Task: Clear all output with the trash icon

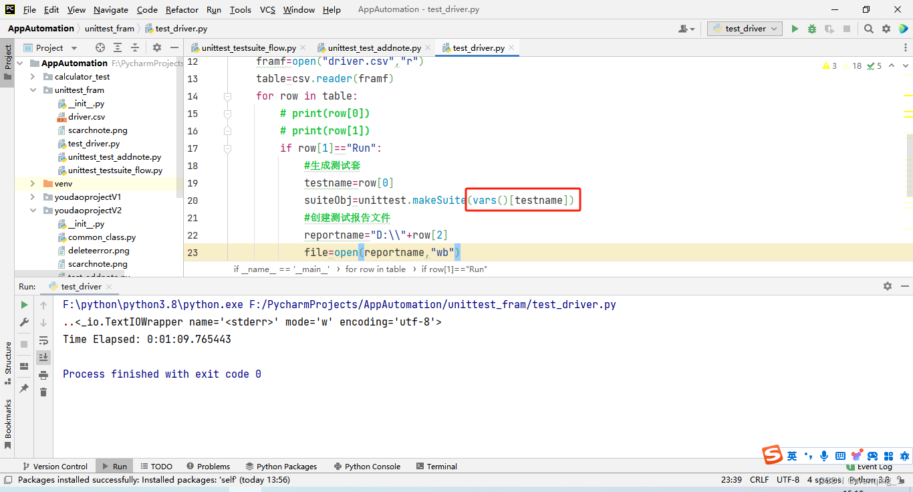Action: pos(43,392)
